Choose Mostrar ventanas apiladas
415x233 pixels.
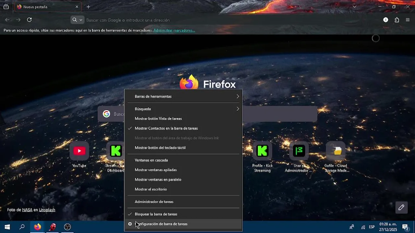(x=183, y=170)
